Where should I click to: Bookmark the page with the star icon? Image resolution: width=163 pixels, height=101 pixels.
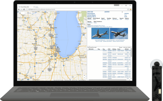pos(128,9)
